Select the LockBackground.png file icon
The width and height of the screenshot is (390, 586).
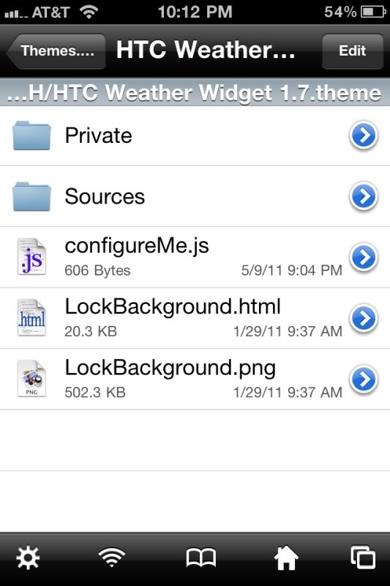tap(31, 379)
